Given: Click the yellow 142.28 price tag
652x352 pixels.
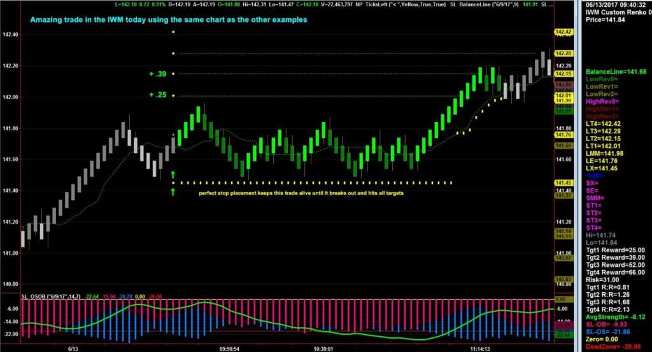Looking at the screenshot, I should coord(563,53).
